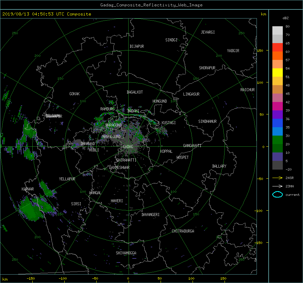Select the red 60–65 dBZ color swatch

tap(277, 47)
